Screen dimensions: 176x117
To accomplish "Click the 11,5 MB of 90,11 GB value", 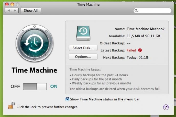I will (143, 36).
